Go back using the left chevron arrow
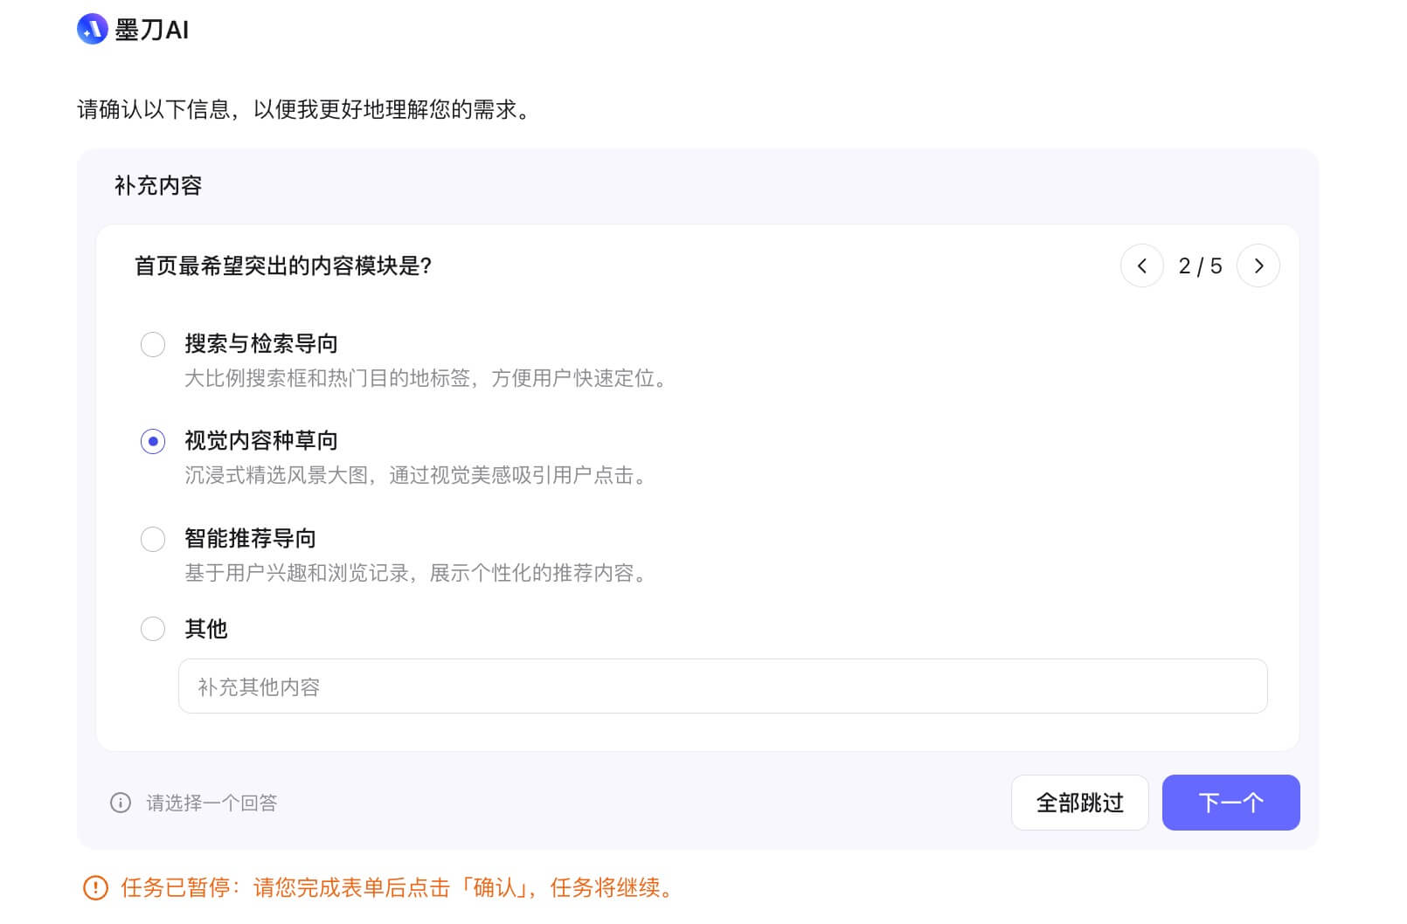The width and height of the screenshot is (1407, 924). coord(1142,266)
